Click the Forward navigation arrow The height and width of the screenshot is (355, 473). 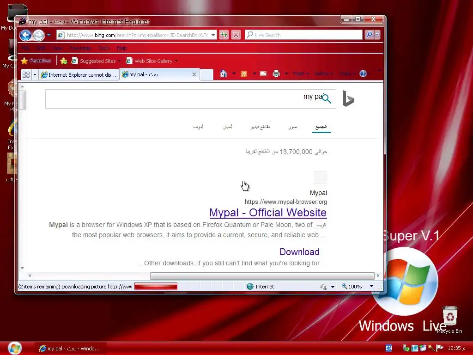click(39, 35)
